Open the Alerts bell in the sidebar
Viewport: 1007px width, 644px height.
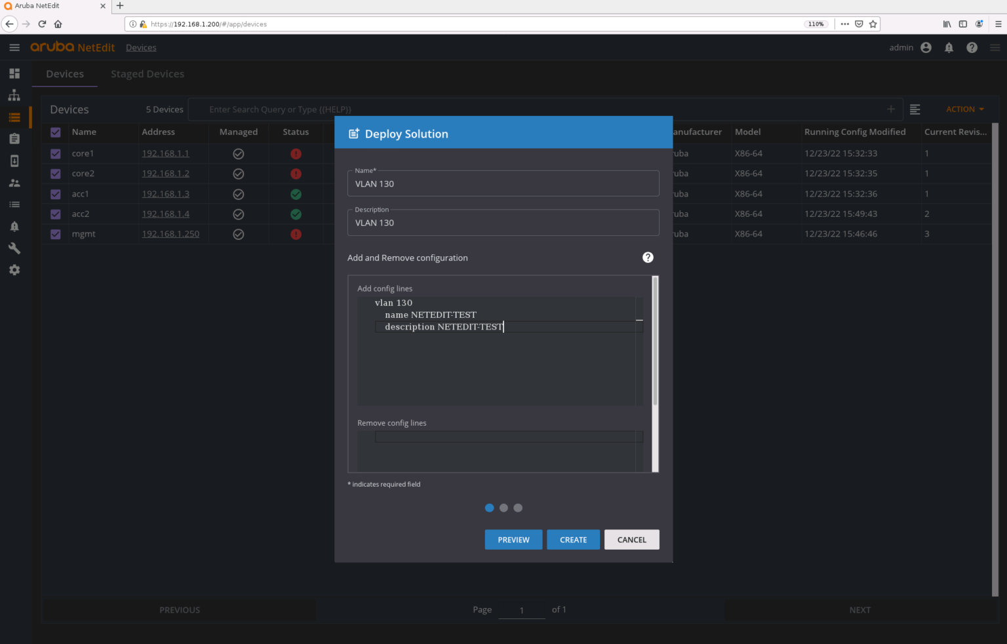click(x=14, y=226)
